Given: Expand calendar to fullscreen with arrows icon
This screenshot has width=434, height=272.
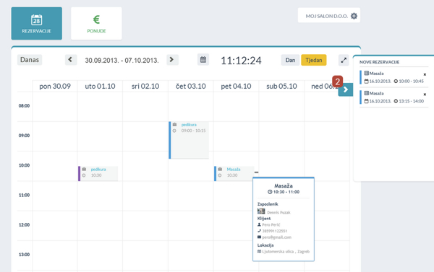Looking at the screenshot, I should 344,60.
